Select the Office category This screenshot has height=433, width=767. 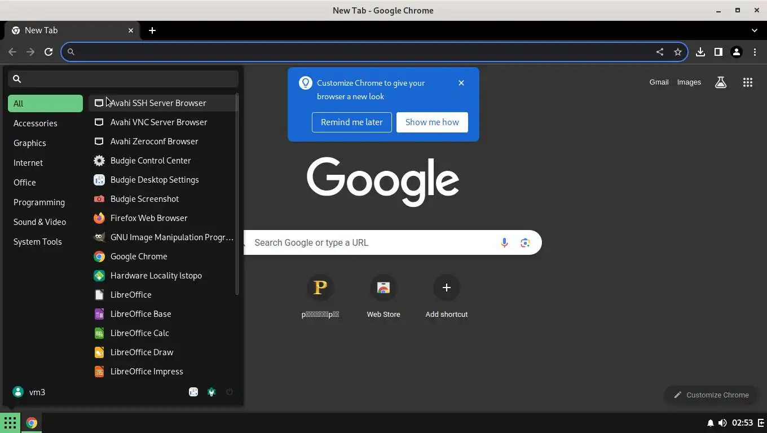pos(45,182)
